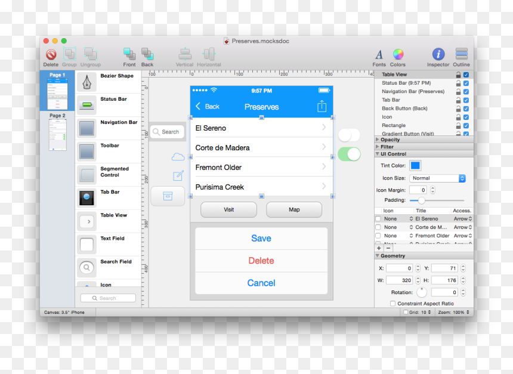Toggle visibility checkbox for Rectangle layer
This screenshot has width=513, height=374.
tap(466, 126)
